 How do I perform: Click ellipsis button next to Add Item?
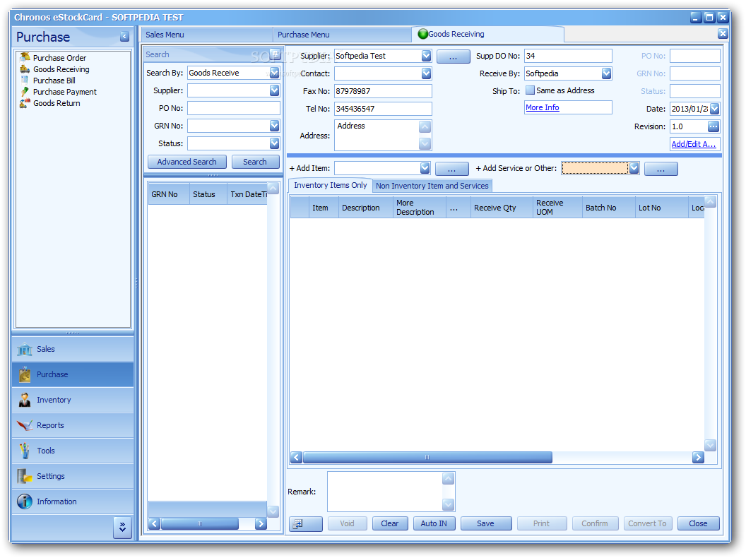pyautogui.click(x=451, y=168)
